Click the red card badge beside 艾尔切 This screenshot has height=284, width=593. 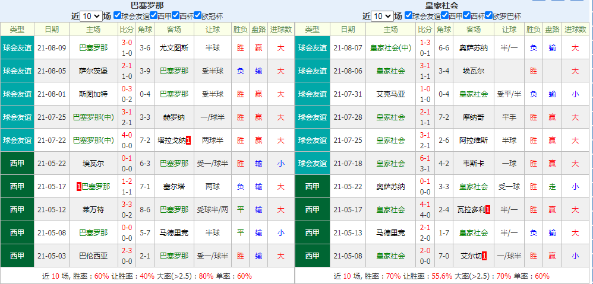484,256
